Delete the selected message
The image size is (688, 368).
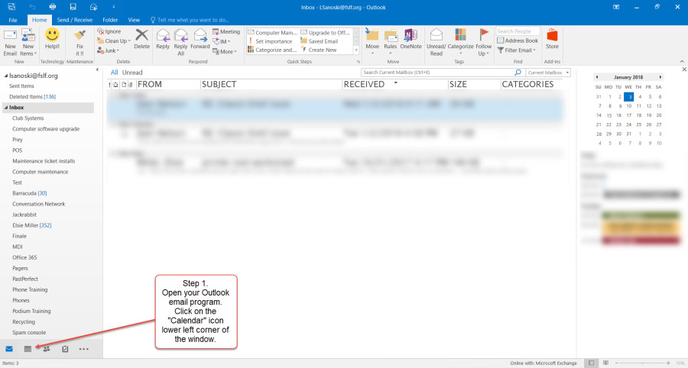[x=141, y=39]
